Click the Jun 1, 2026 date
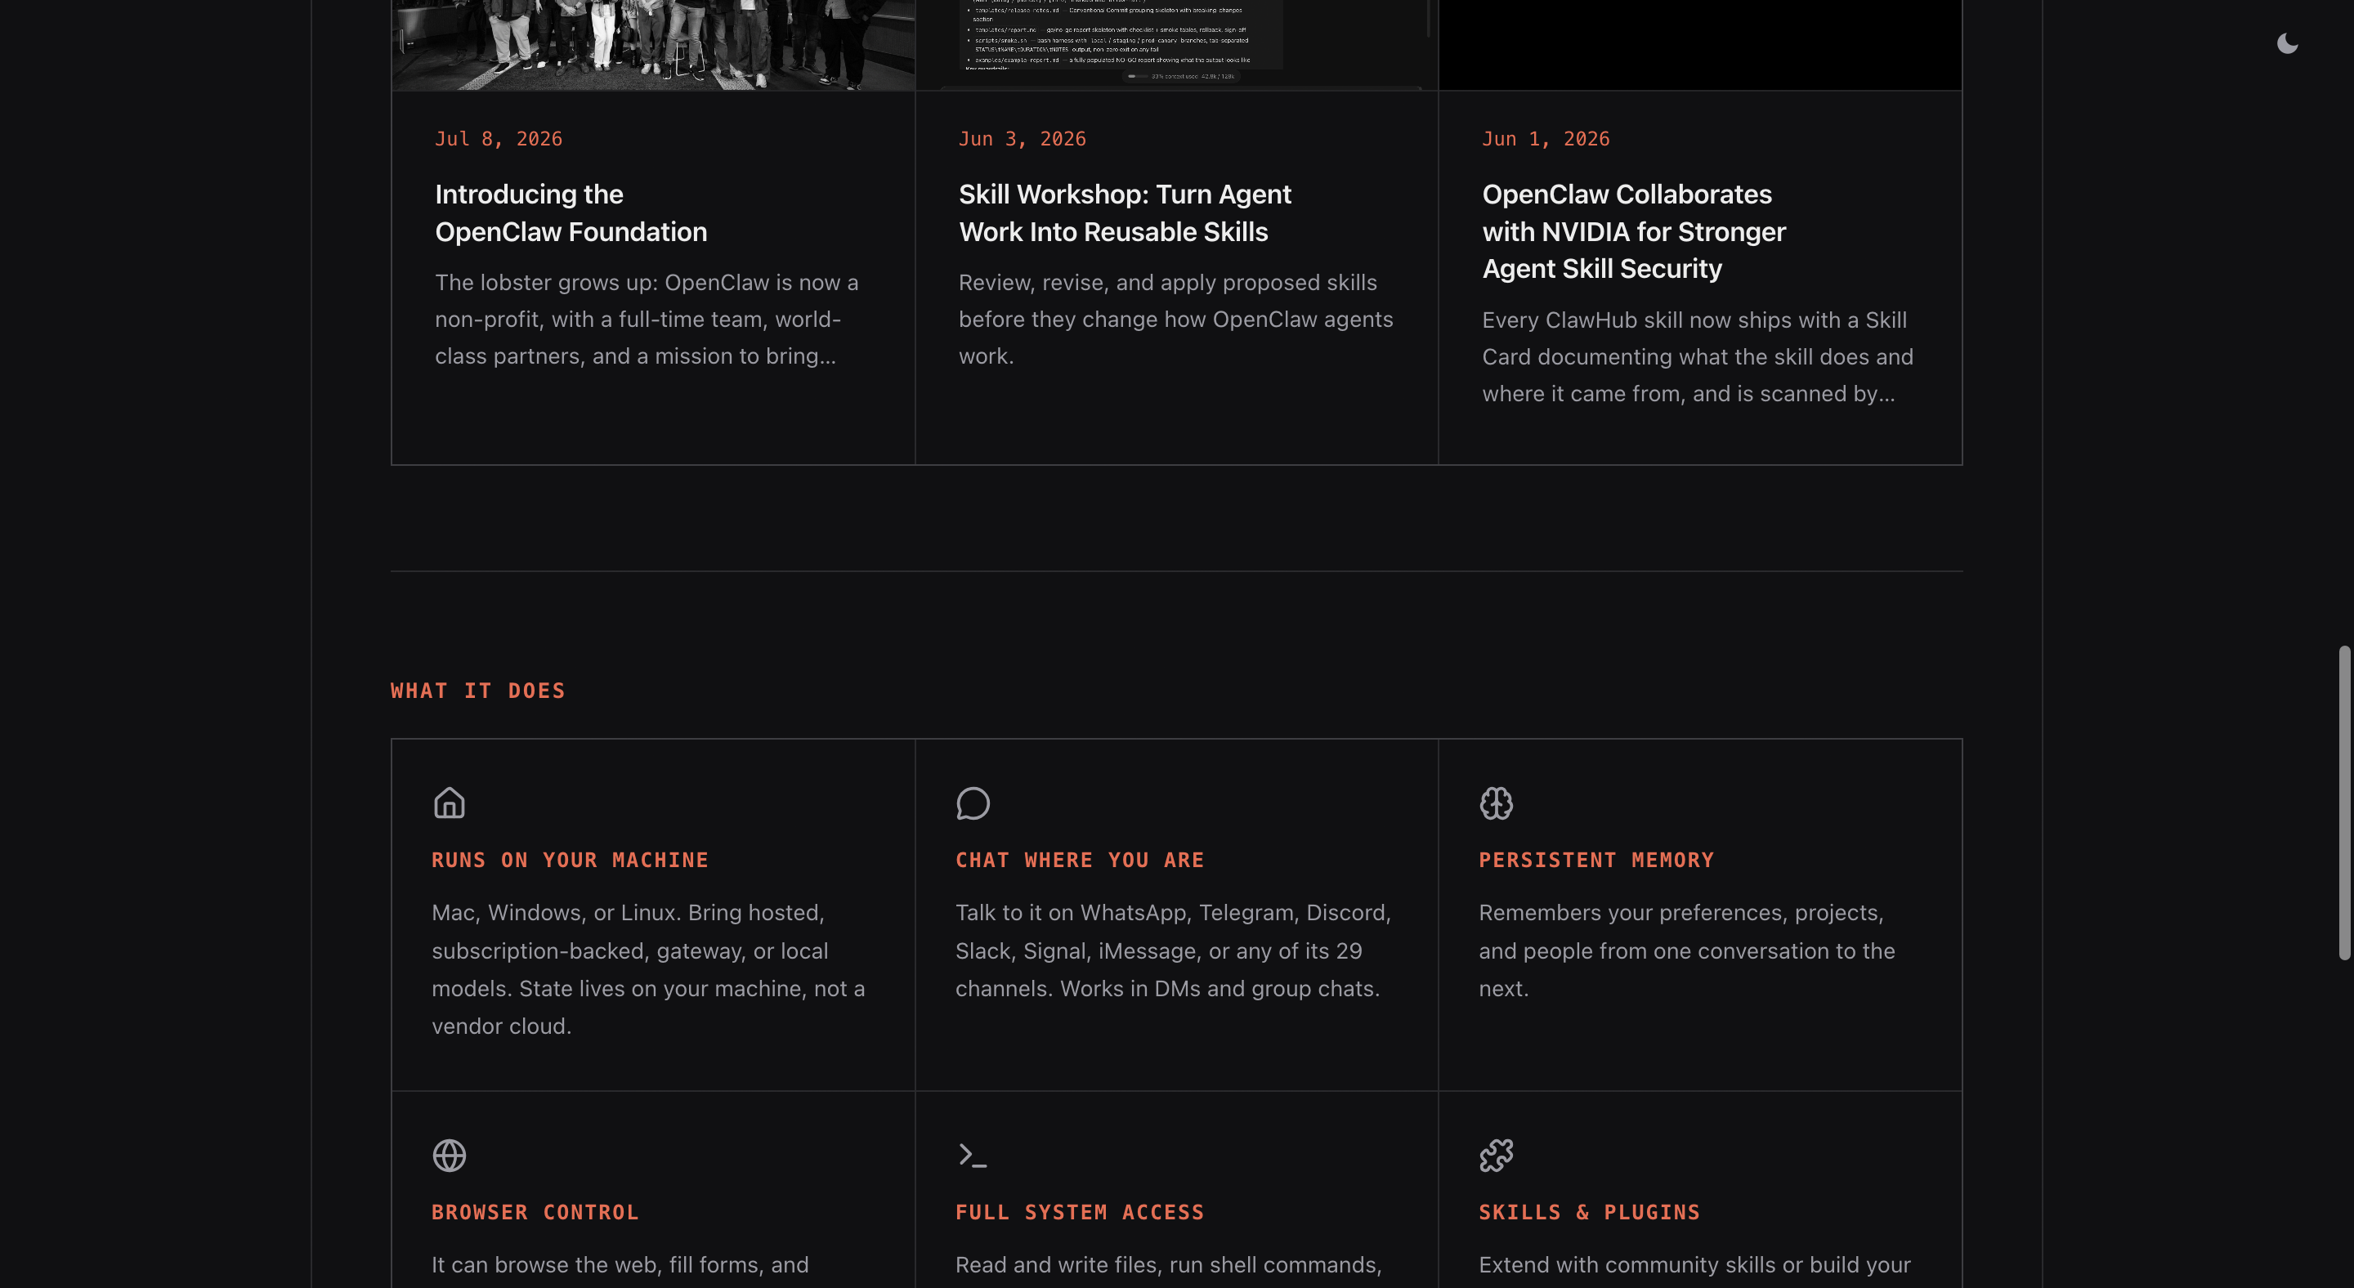The width and height of the screenshot is (2354, 1288). (1546, 139)
